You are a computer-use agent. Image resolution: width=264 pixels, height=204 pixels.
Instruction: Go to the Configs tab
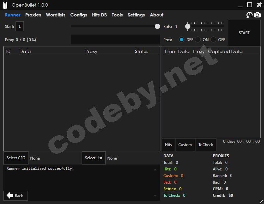point(79,15)
